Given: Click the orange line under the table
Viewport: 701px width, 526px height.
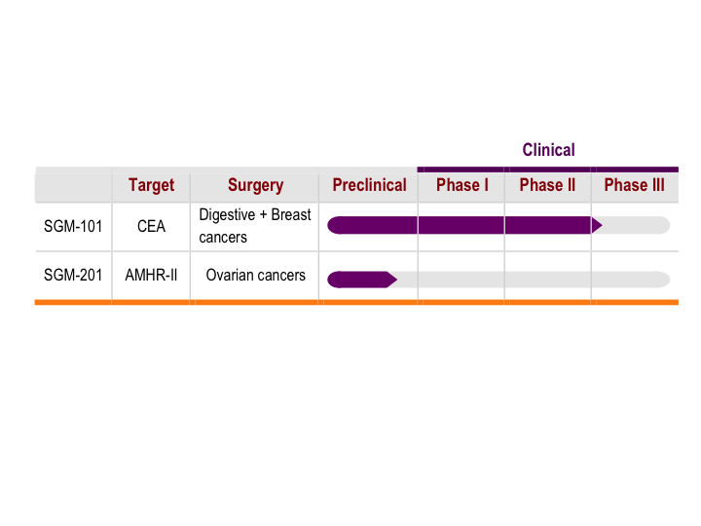Looking at the screenshot, I should pyautogui.click(x=356, y=302).
